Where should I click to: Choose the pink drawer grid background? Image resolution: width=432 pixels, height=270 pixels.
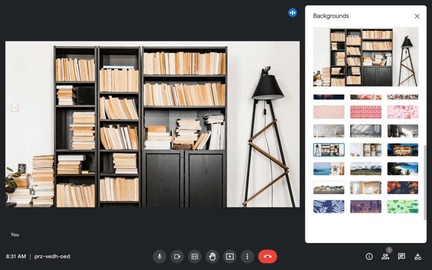pyautogui.click(x=366, y=112)
